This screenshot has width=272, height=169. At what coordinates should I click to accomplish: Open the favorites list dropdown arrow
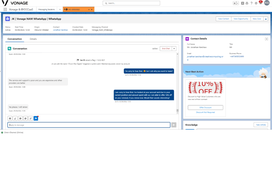pyautogui.click(x=238, y=3)
